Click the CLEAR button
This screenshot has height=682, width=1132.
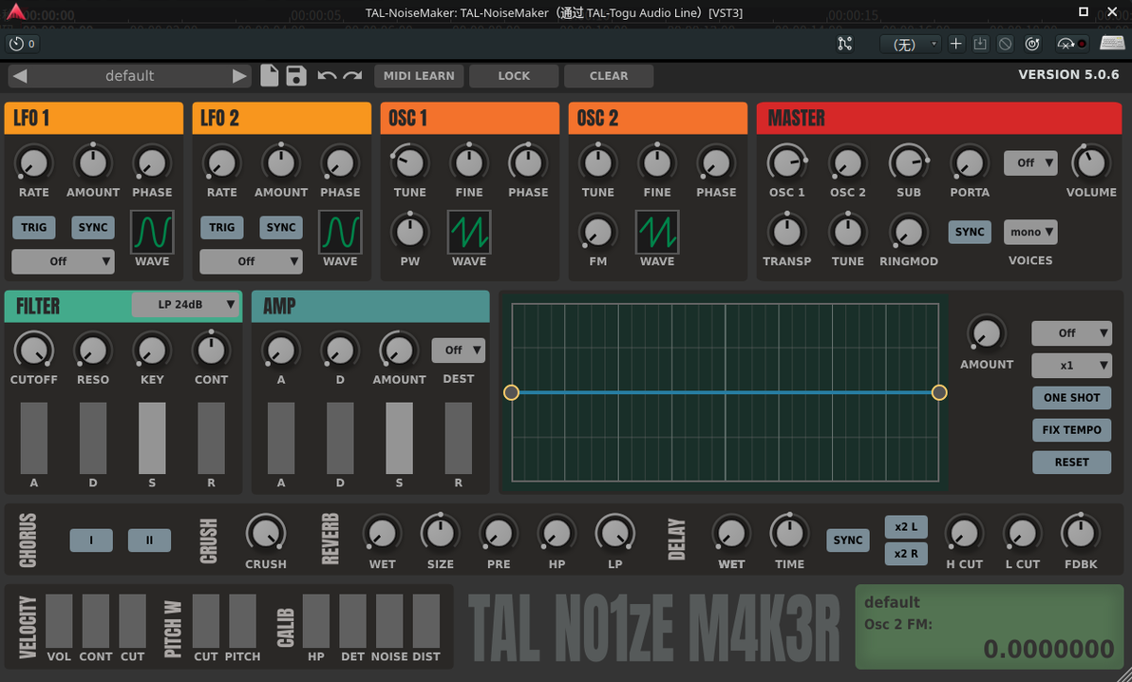tap(609, 76)
